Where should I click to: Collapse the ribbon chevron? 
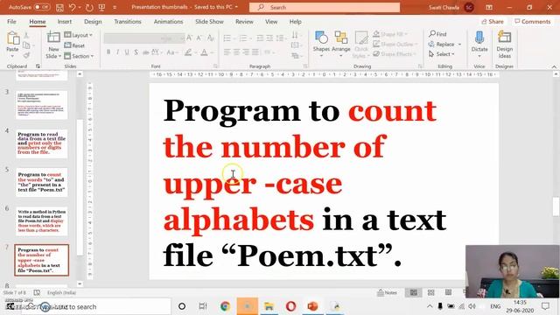[554, 66]
